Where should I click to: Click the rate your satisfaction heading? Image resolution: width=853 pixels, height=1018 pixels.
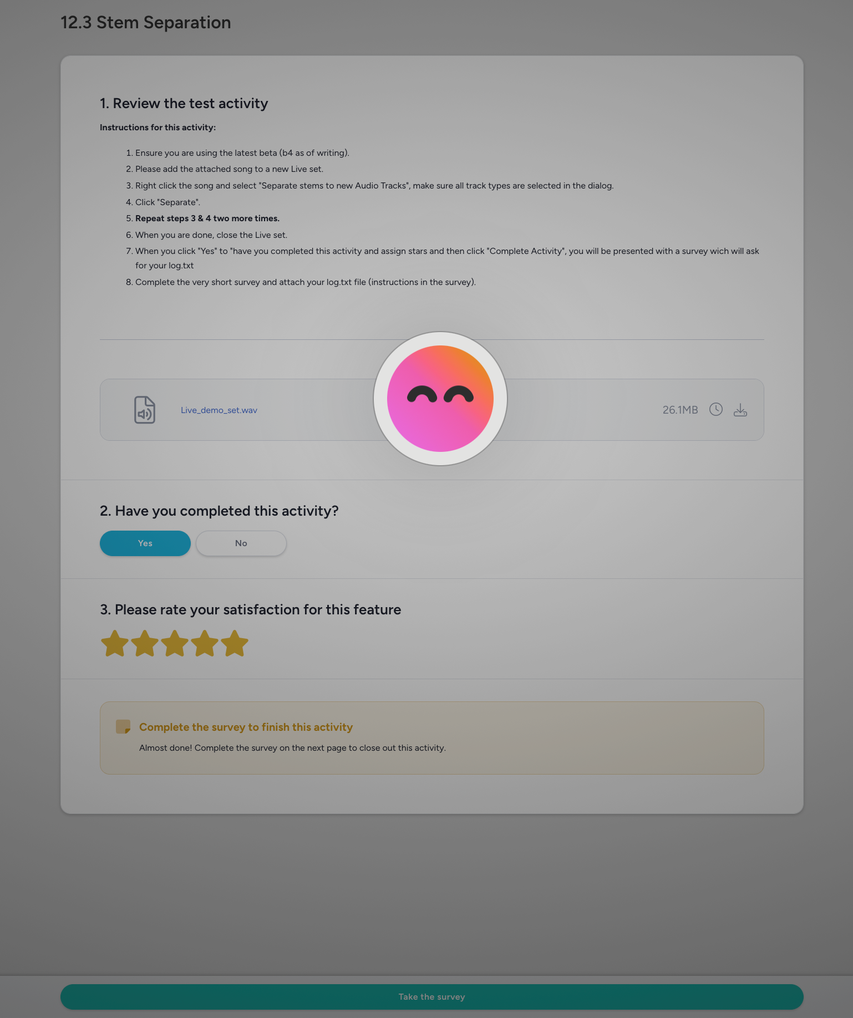250,610
